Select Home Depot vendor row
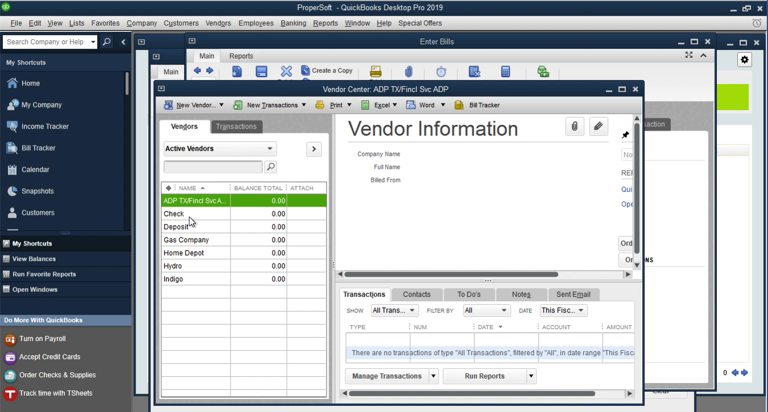The height and width of the screenshot is (412, 768). click(x=243, y=253)
